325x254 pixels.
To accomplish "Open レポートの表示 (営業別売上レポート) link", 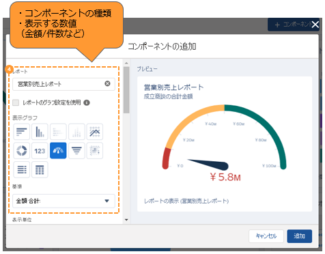I will tap(186, 201).
